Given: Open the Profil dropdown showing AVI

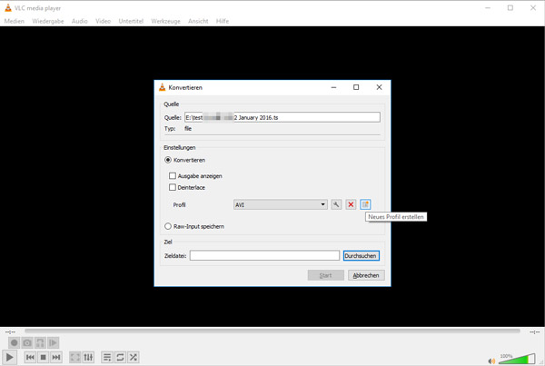Looking at the screenshot, I should tap(280, 204).
